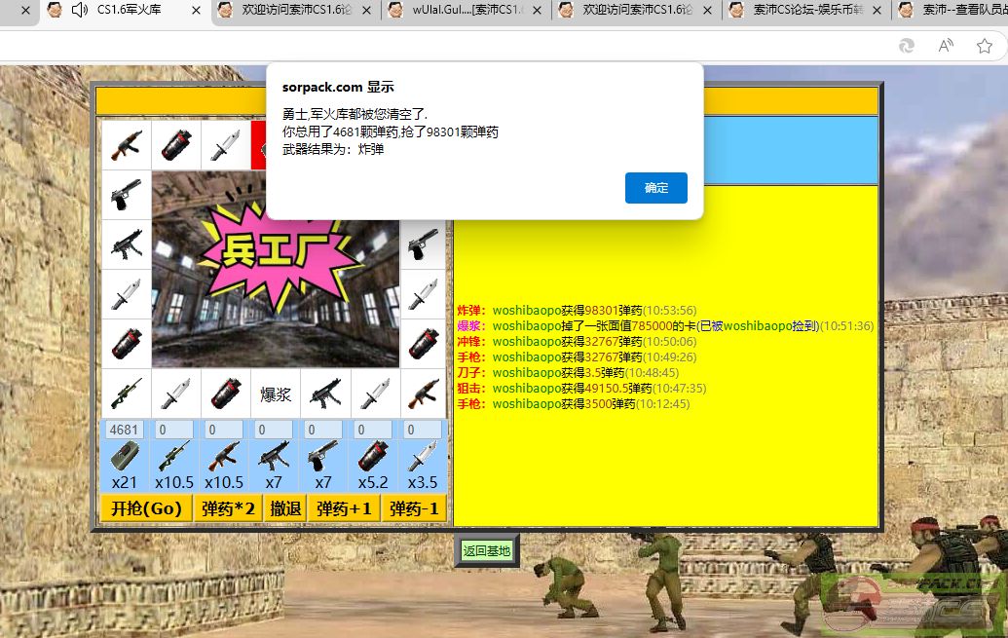Click log line 手枪 获得3500弹药
The height and width of the screenshot is (638, 1008).
click(x=574, y=404)
